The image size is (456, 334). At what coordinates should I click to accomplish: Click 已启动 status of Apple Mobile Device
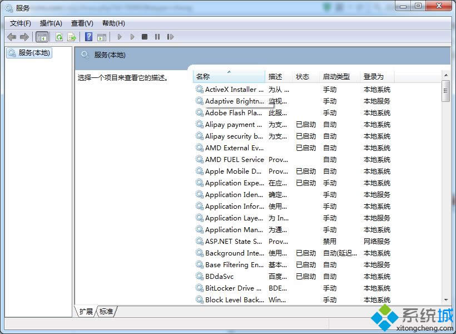pyautogui.click(x=306, y=171)
